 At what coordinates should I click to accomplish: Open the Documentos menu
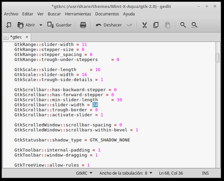point(107,14)
